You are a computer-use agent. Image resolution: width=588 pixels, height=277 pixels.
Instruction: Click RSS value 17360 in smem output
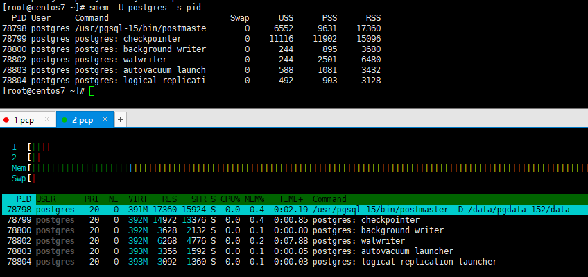369,28
